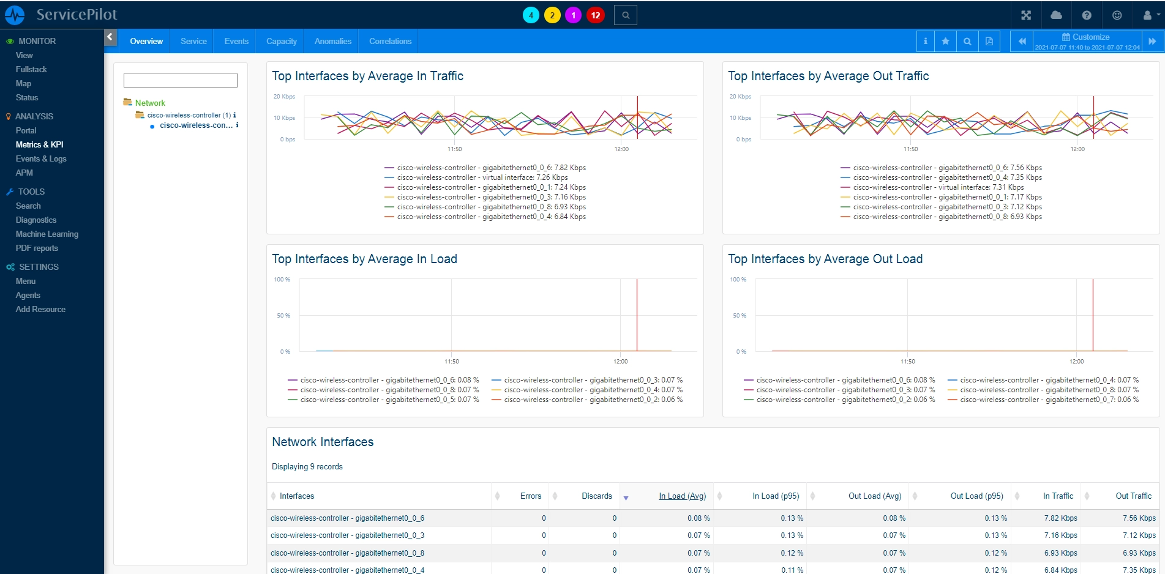This screenshot has width=1165, height=574.
Task: Open the TOOLS section in the sidebar
Action: (31, 192)
